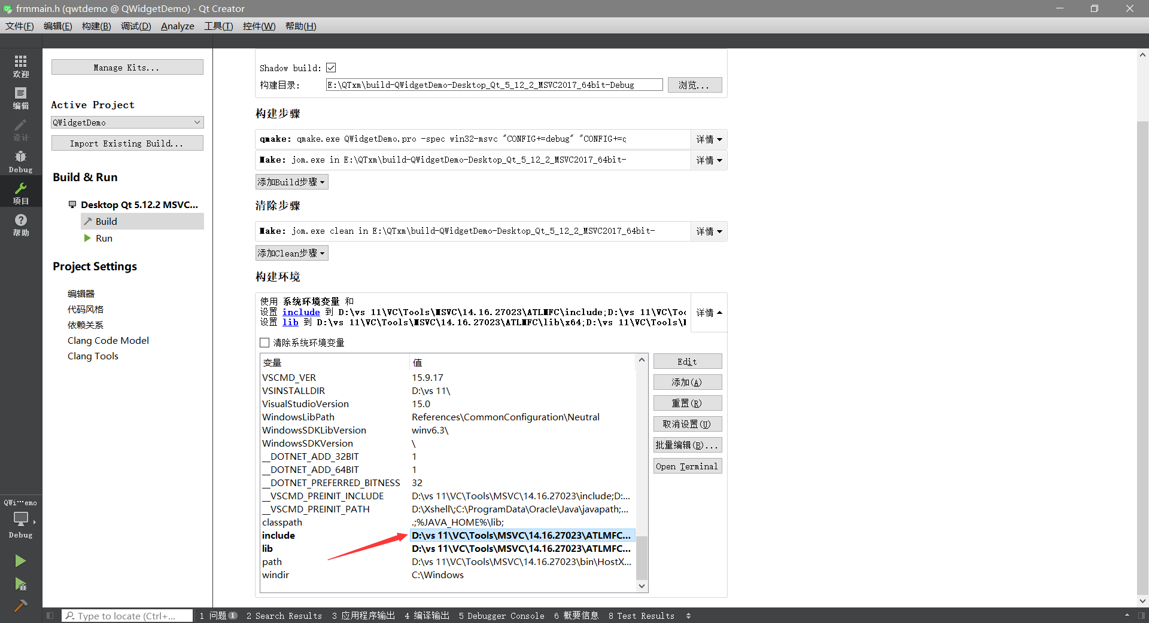
Task: Switch to the 4 编译输出 tab
Action: click(x=426, y=615)
